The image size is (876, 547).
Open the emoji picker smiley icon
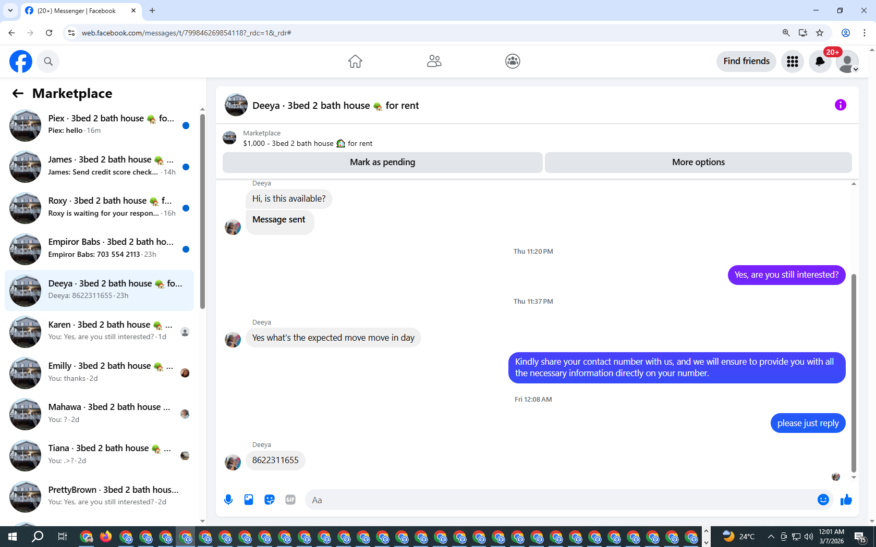823,500
